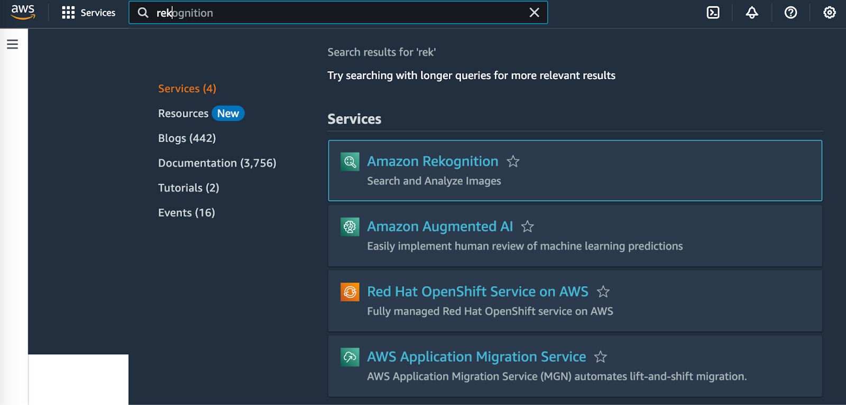Open the CloudShell terminal icon
Viewport: 846px width, 405px height.
point(713,13)
